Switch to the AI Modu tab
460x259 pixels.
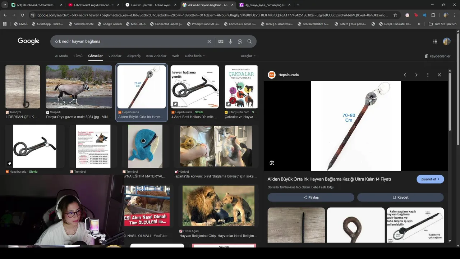61,56
